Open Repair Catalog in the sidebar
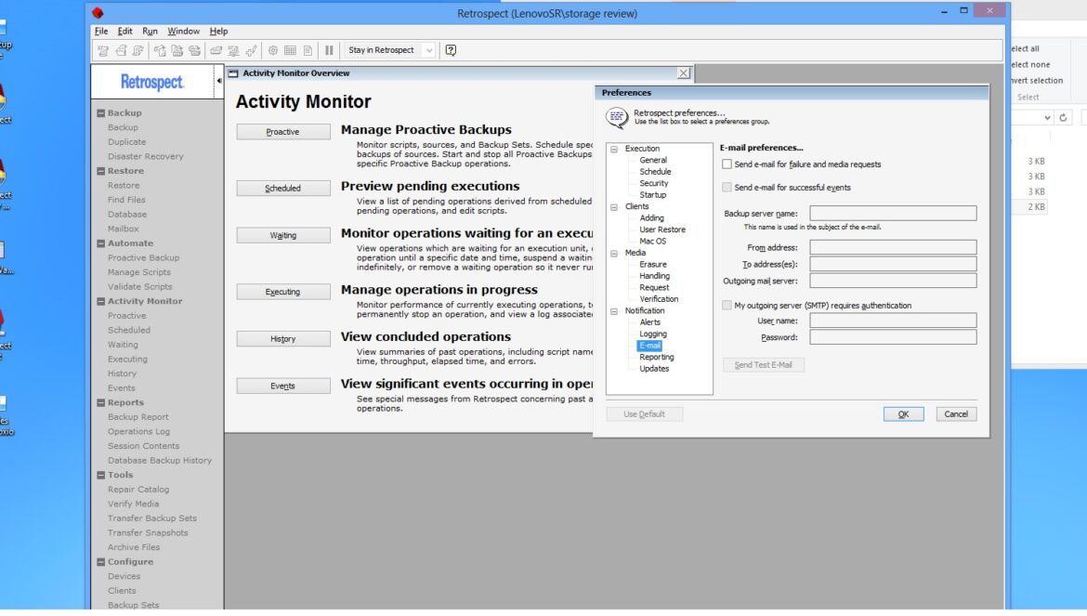The width and height of the screenshot is (1087, 616). pos(138,490)
